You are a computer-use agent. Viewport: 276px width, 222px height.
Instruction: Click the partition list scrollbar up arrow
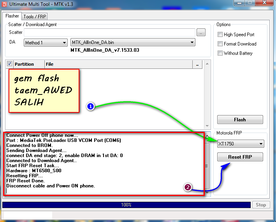pos(207,64)
